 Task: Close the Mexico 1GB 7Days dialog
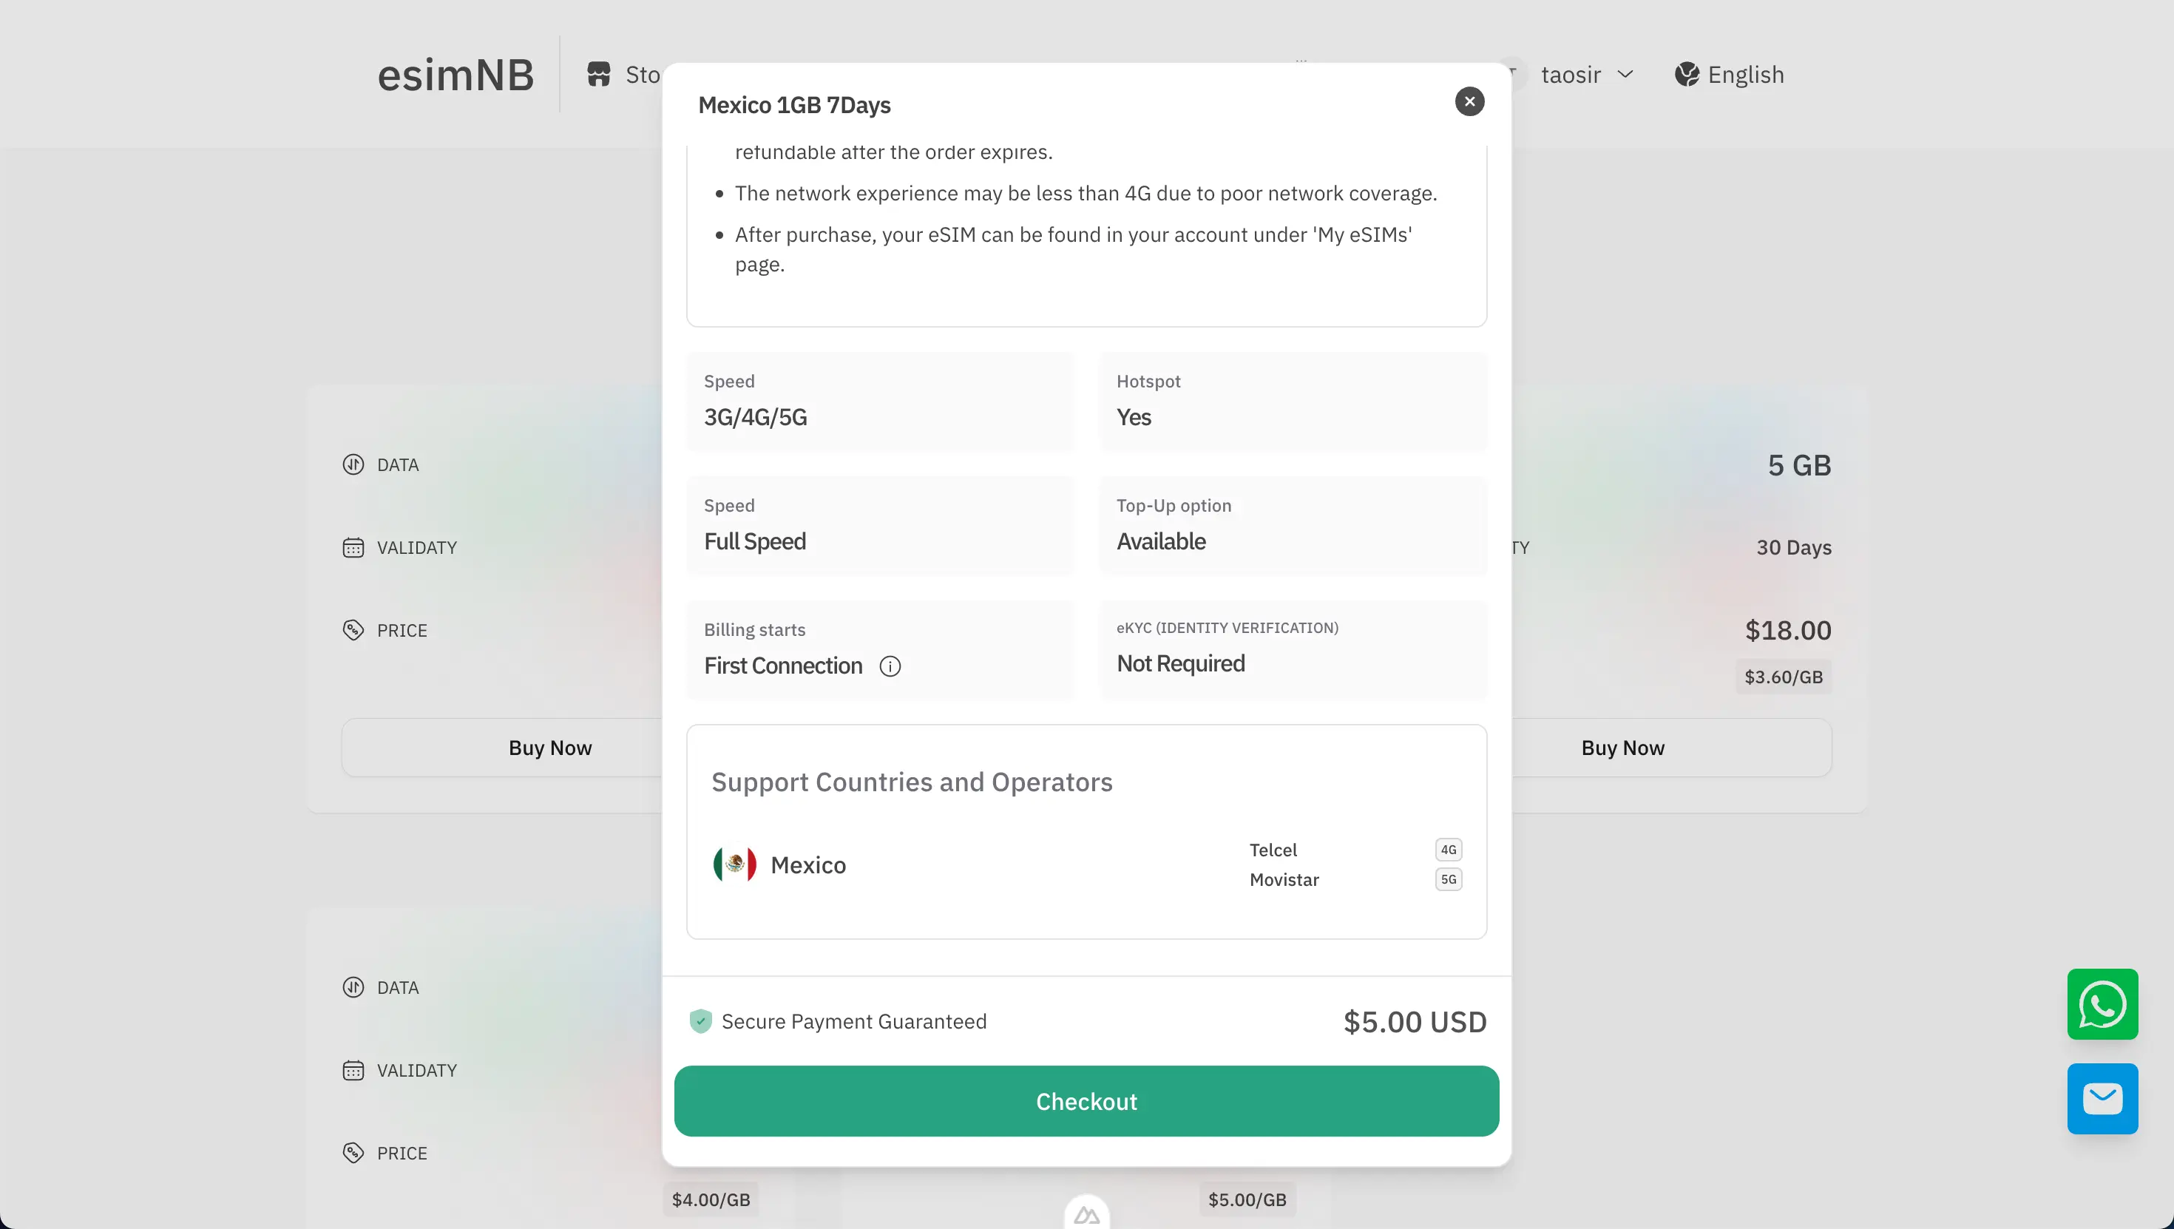tap(1469, 101)
